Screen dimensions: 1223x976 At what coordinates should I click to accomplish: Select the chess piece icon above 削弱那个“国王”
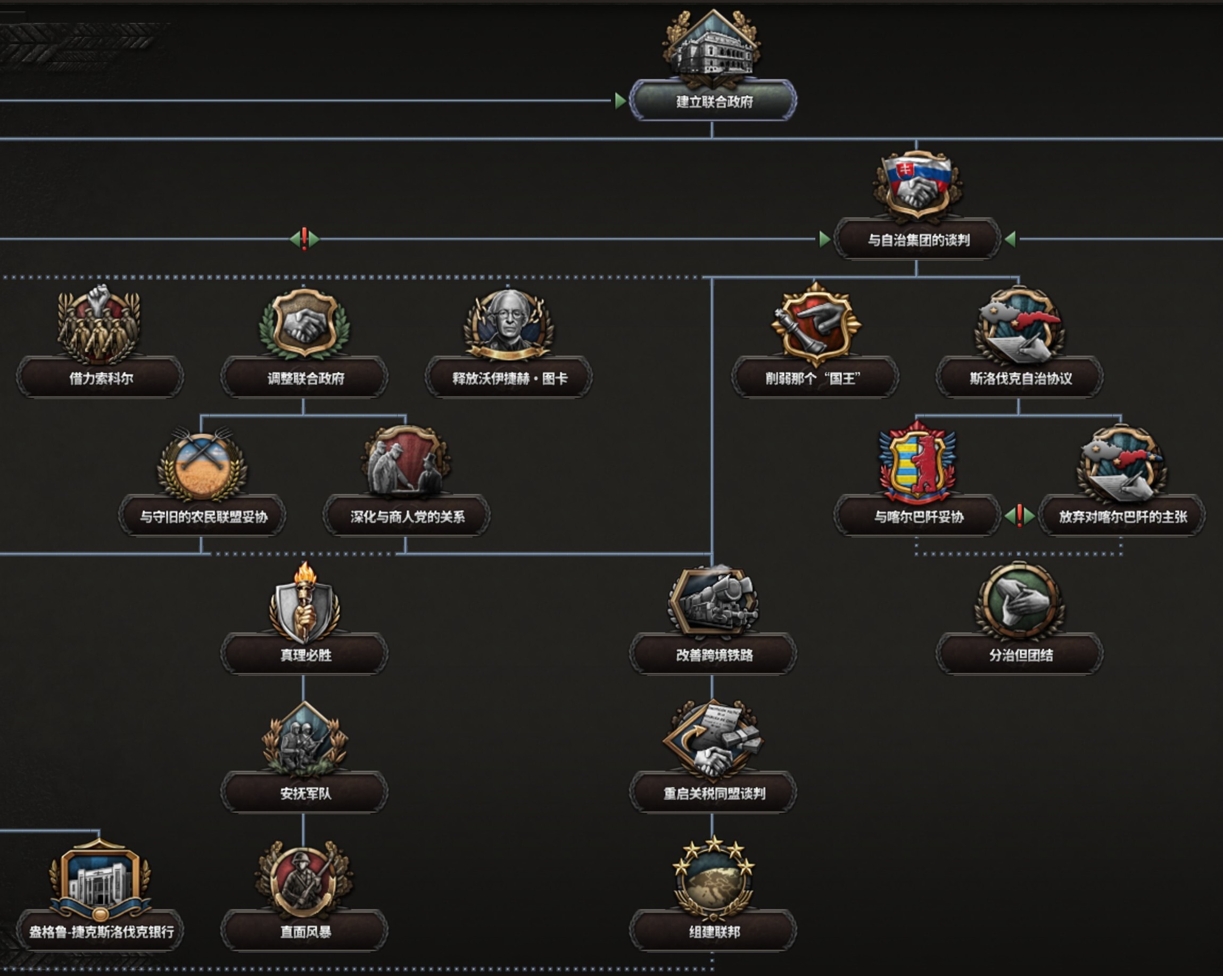tap(815, 323)
